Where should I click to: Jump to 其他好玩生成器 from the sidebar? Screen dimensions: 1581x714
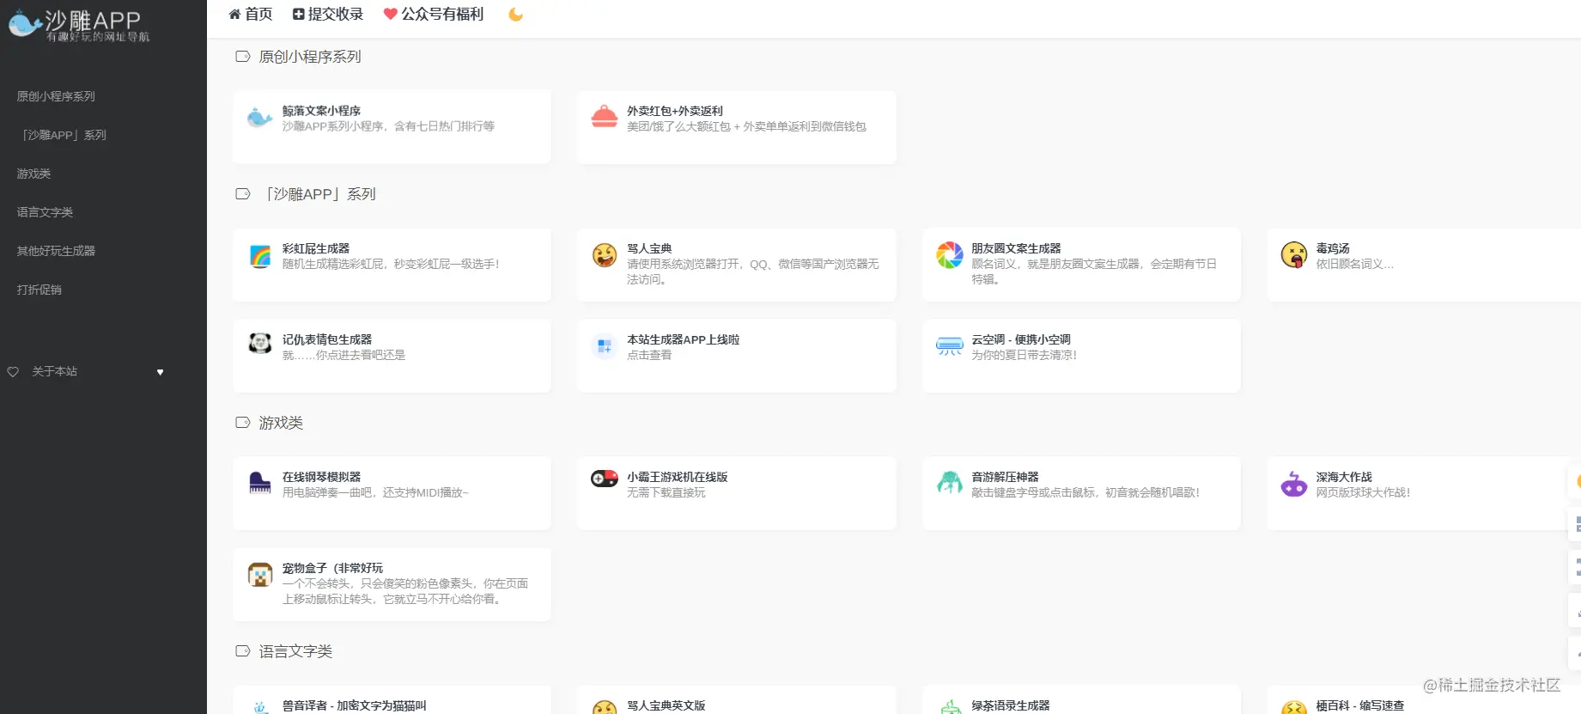click(x=56, y=251)
